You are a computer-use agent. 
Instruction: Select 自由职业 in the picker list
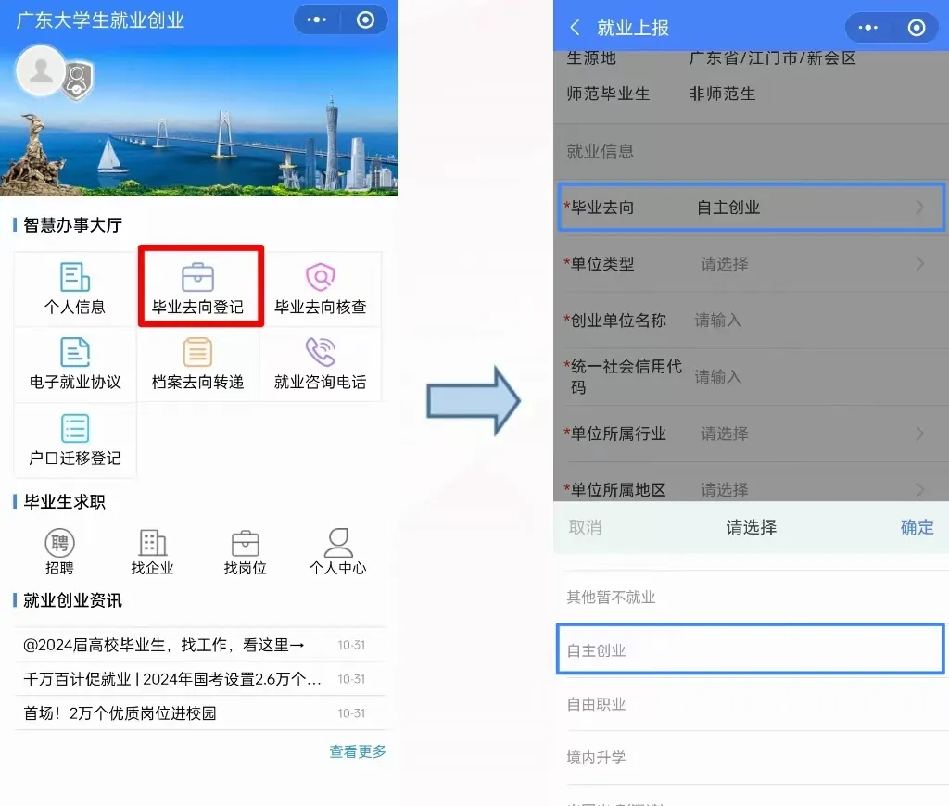[x=597, y=704]
